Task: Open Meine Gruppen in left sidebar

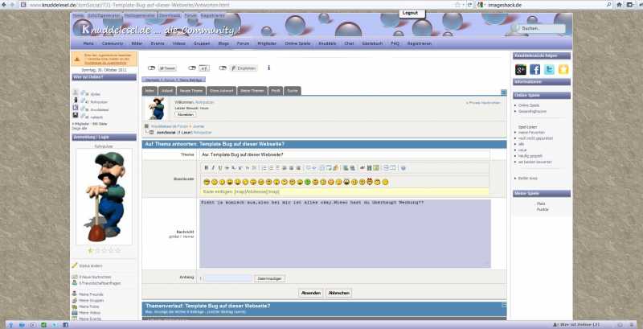Action: (92, 300)
